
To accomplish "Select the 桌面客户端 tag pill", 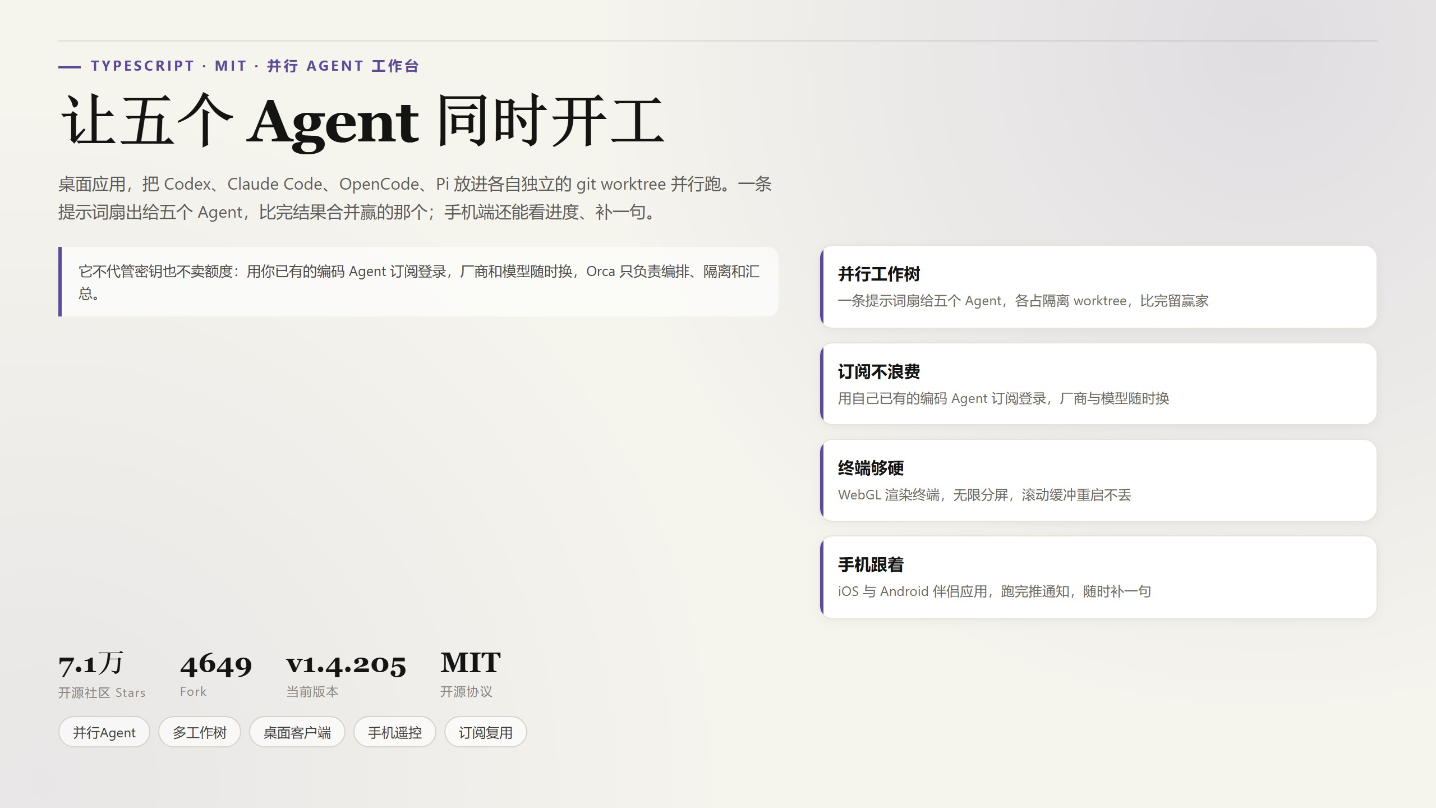I will click(297, 732).
